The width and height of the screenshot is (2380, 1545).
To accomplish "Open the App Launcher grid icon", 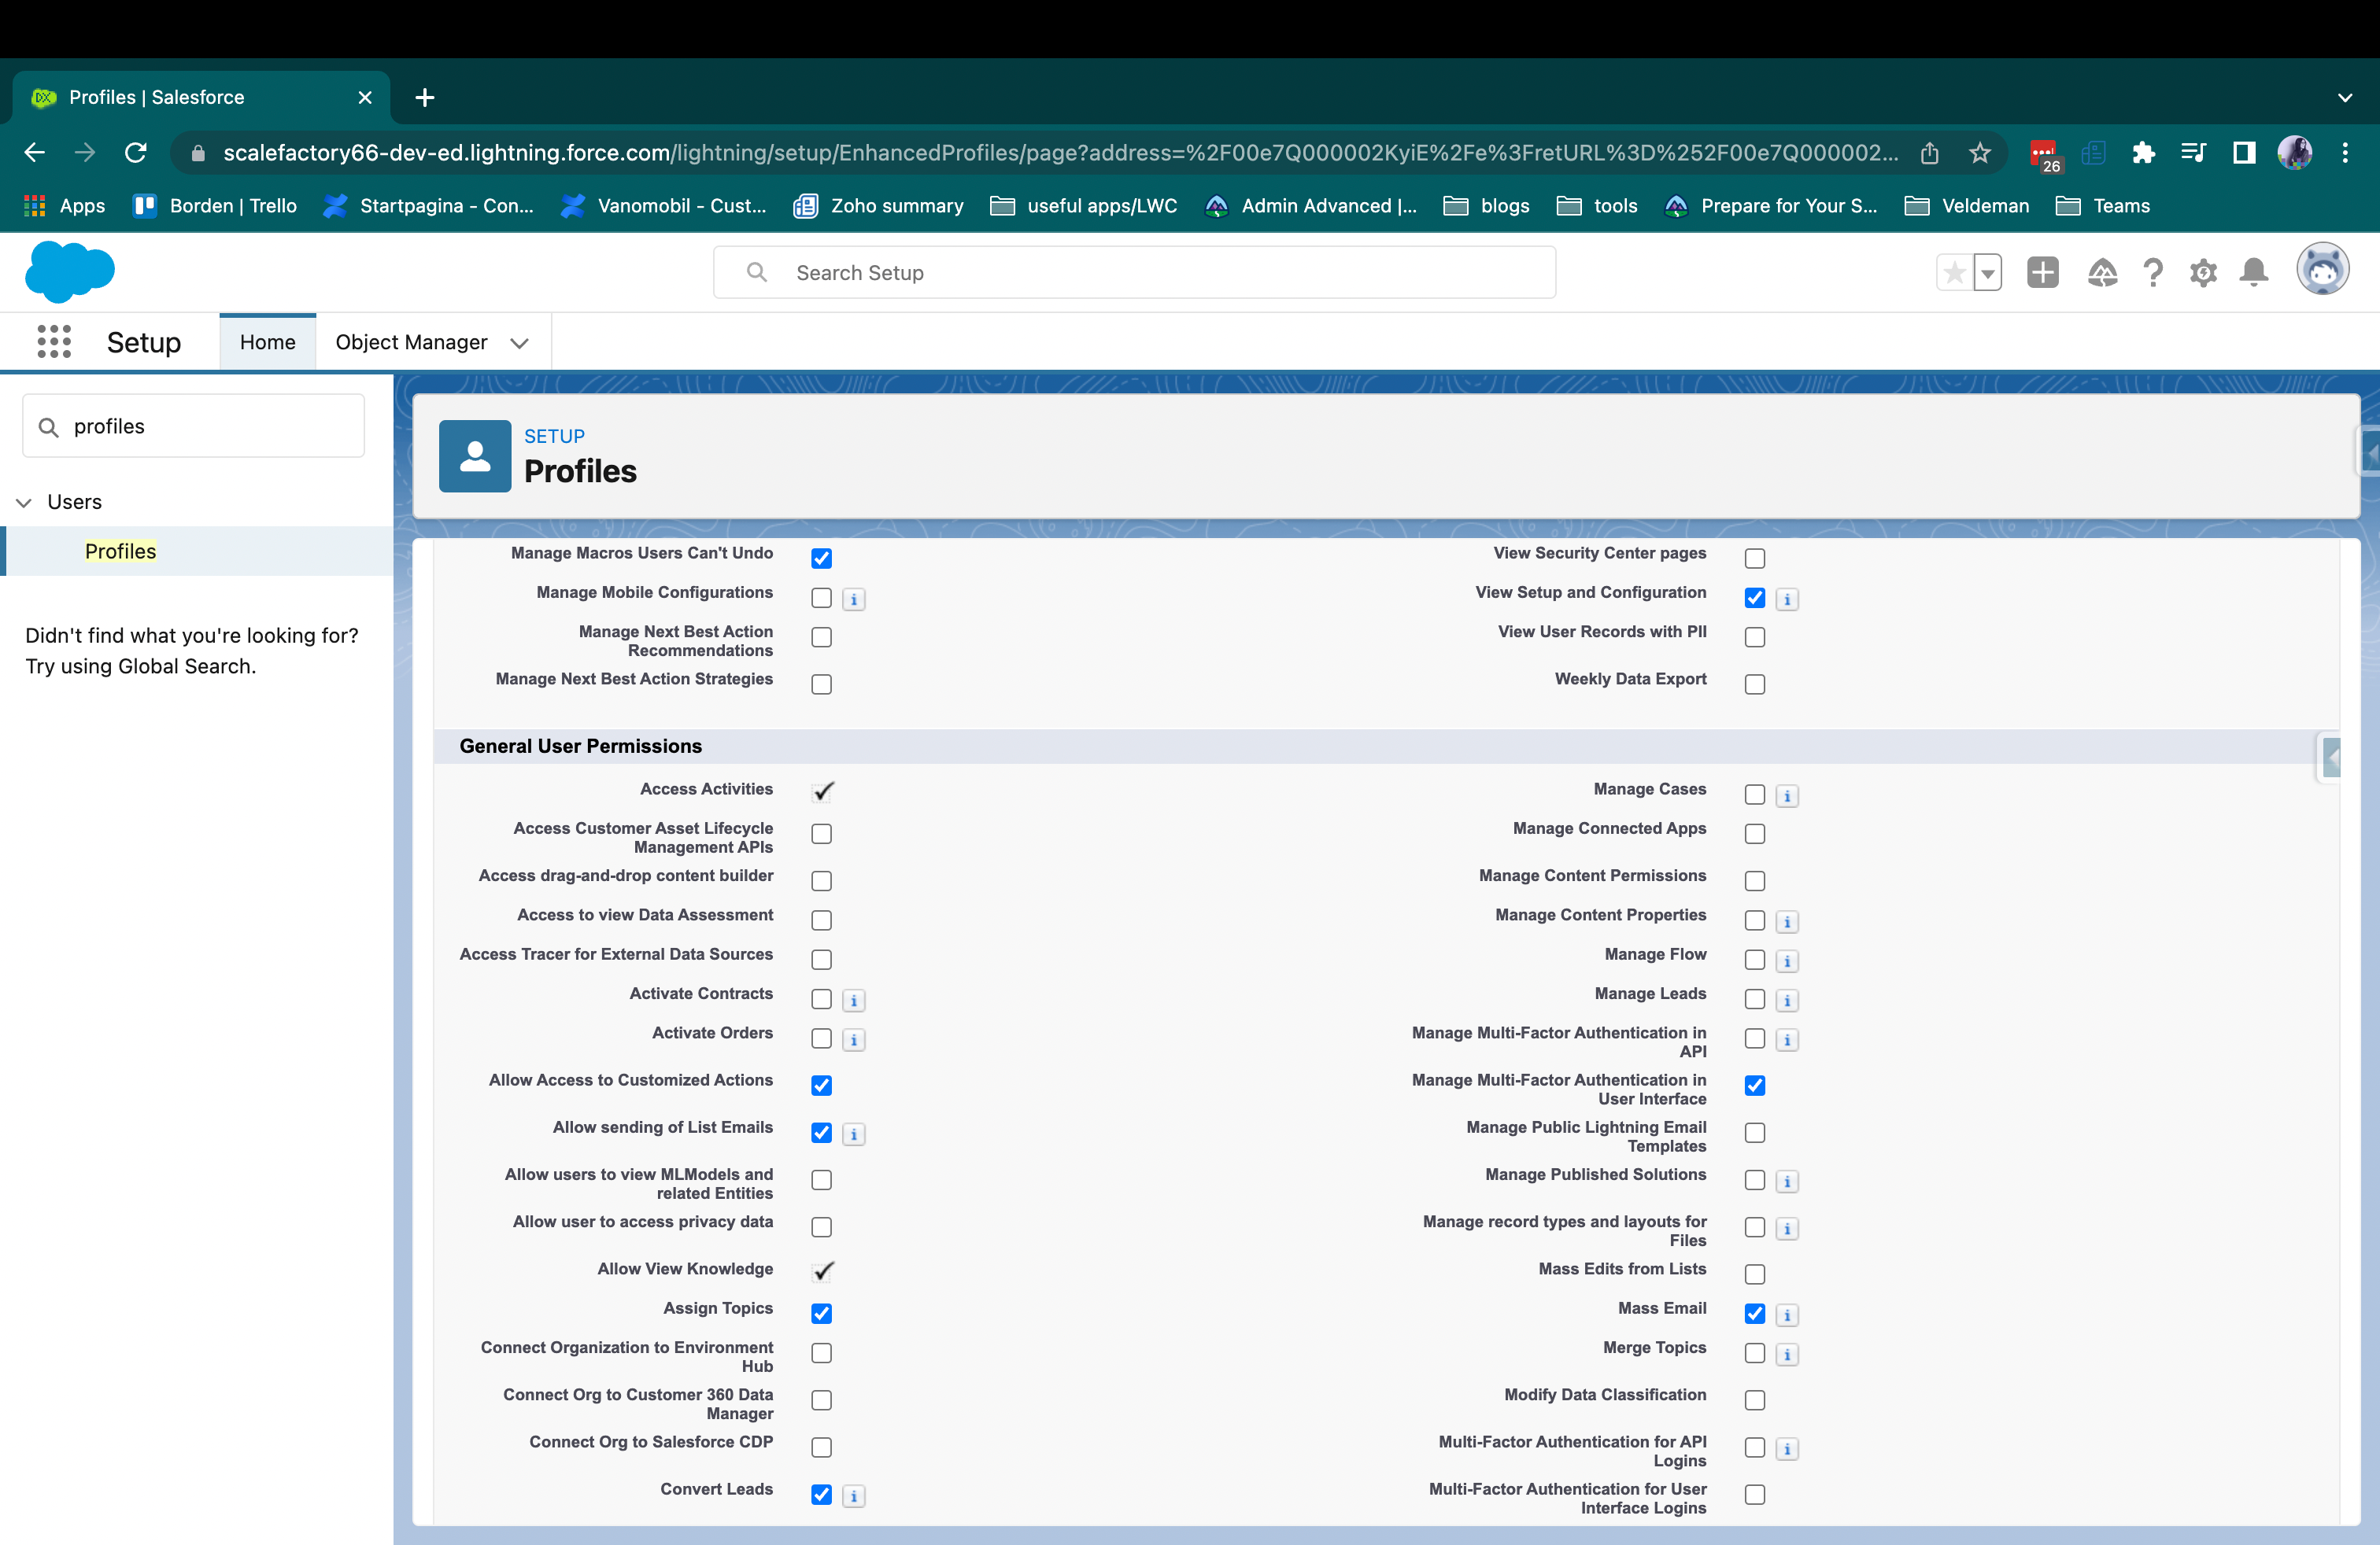I will [54, 341].
